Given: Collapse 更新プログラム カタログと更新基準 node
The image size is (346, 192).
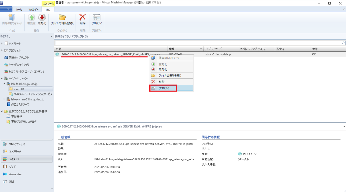Looking at the screenshot, I should [x=2, y=111].
